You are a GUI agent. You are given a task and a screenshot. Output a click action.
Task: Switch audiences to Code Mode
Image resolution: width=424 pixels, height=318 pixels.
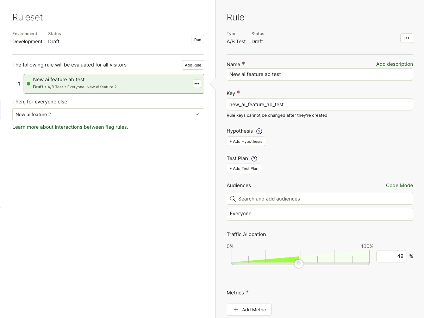(x=399, y=185)
